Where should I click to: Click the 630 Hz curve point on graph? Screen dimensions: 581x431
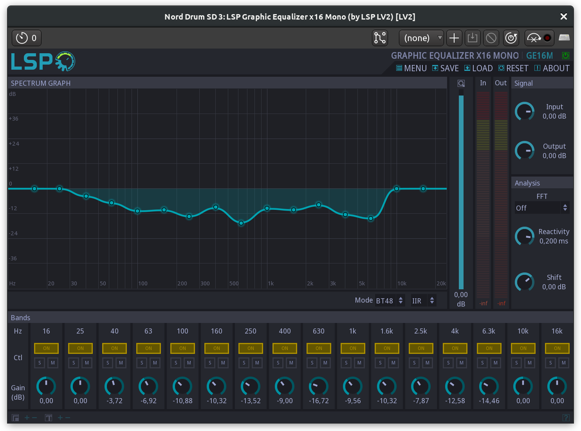(x=241, y=223)
